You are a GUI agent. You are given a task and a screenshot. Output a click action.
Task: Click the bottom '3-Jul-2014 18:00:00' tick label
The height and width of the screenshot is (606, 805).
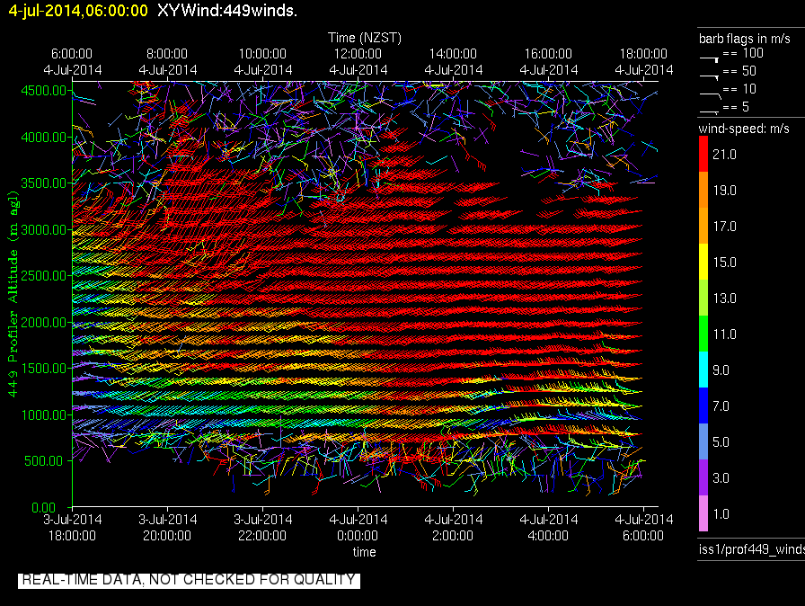point(73,528)
